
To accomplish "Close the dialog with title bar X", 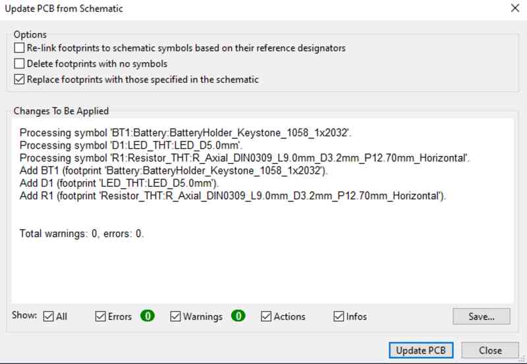I will [514, 9].
